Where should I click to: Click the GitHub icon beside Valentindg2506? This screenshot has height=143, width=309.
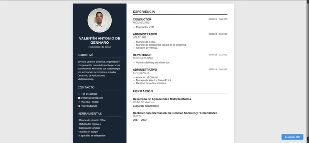[x=79, y=106]
